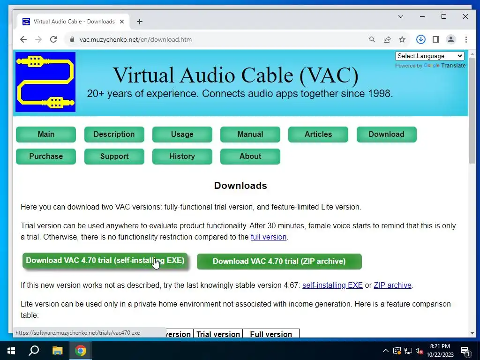Viewport: 480px width, 360px height.
Task: Click the security warning tray icon
Action: (x=397, y=351)
